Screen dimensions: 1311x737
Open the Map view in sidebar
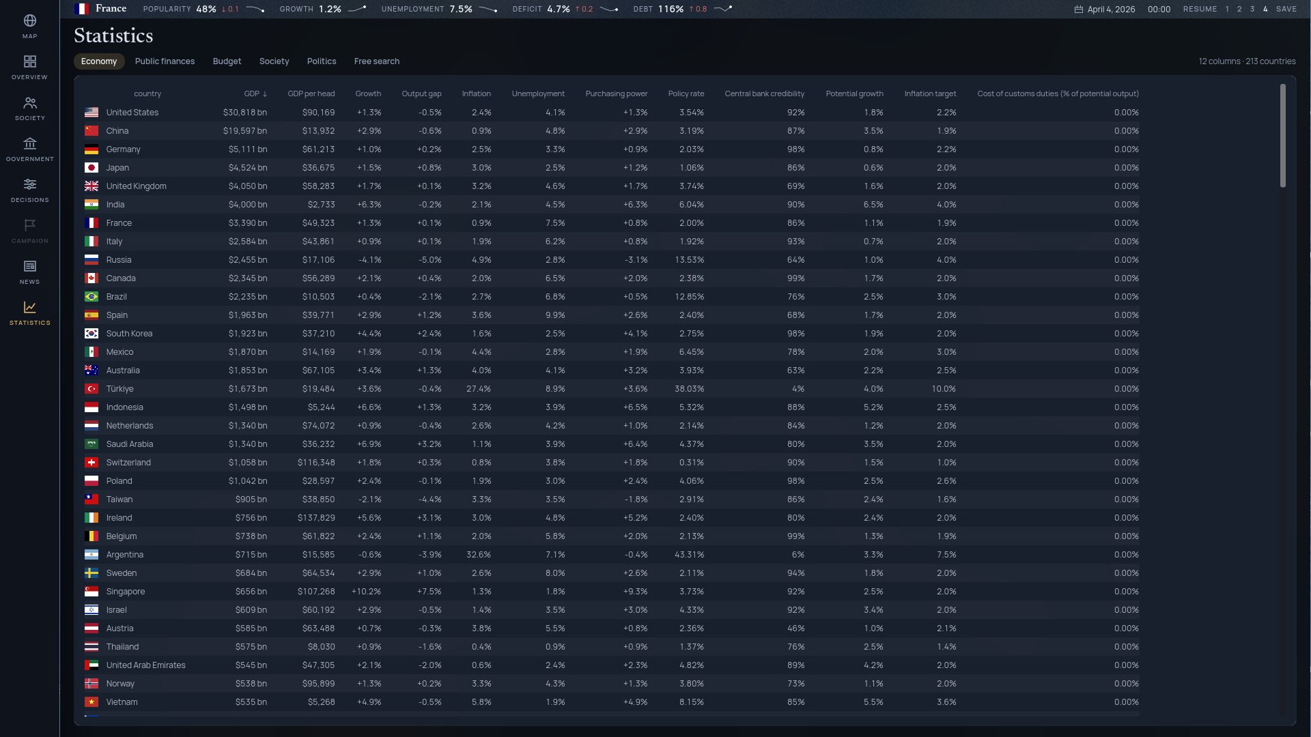[29, 26]
